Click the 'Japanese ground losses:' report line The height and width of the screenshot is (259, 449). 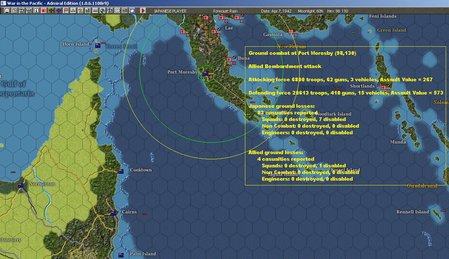282,106
